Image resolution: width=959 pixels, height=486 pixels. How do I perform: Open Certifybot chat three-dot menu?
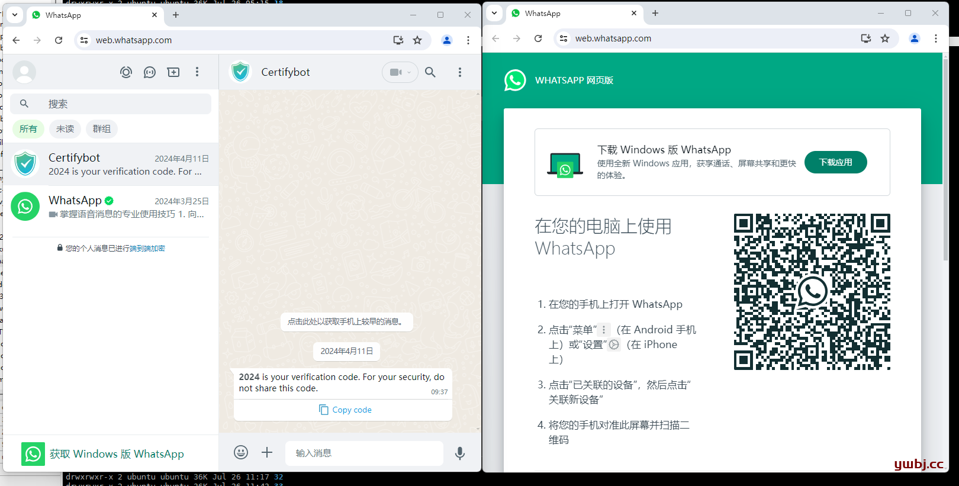tap(460, 72)
